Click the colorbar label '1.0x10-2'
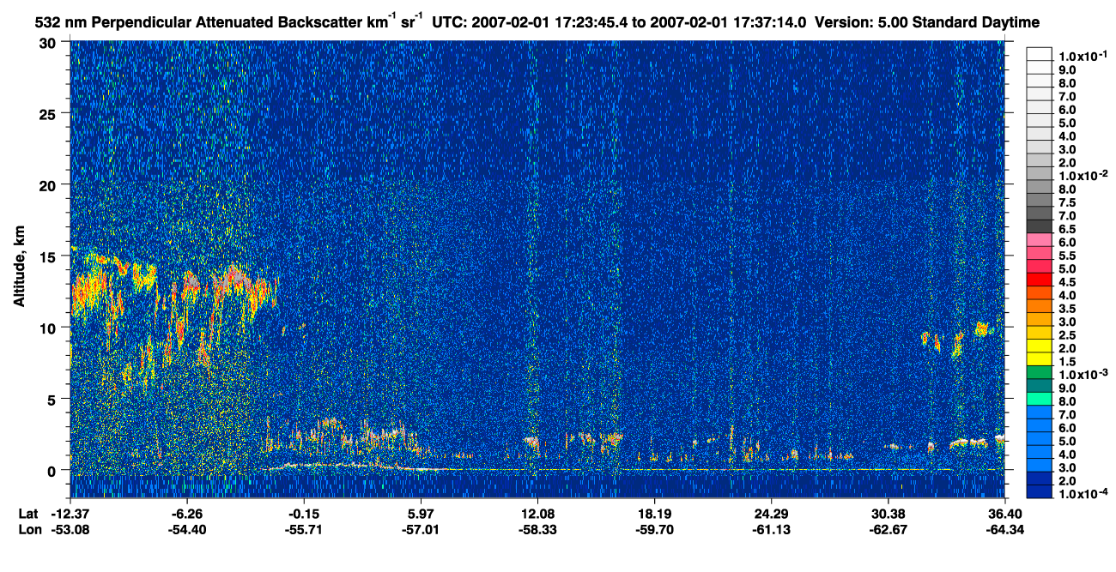 tap(1082, 174)
